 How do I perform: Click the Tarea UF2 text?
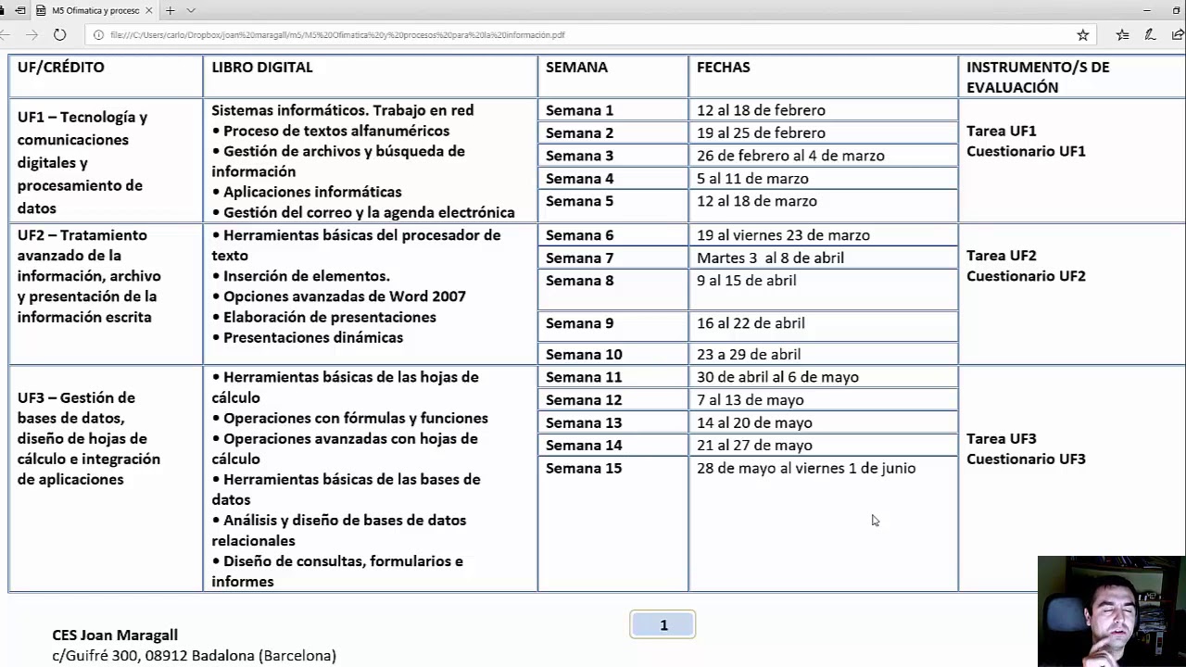pos(1002,256)
